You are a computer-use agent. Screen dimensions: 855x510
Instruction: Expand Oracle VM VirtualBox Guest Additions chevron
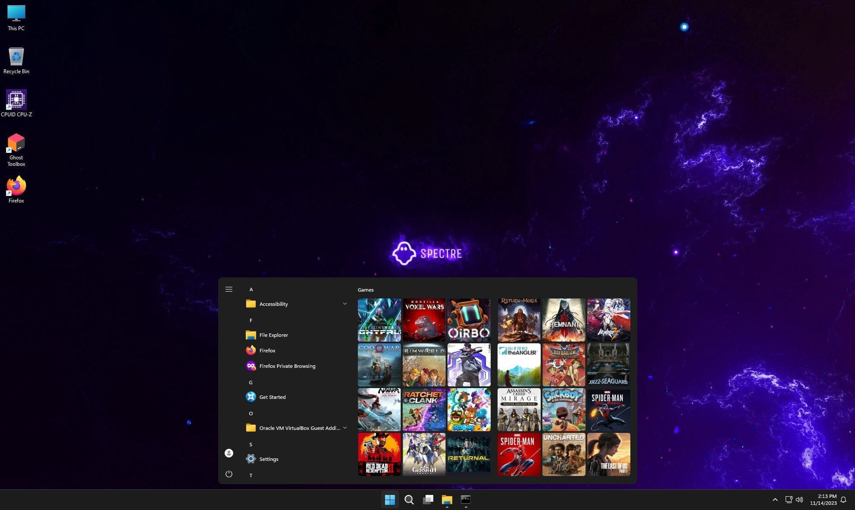[345, 428]
